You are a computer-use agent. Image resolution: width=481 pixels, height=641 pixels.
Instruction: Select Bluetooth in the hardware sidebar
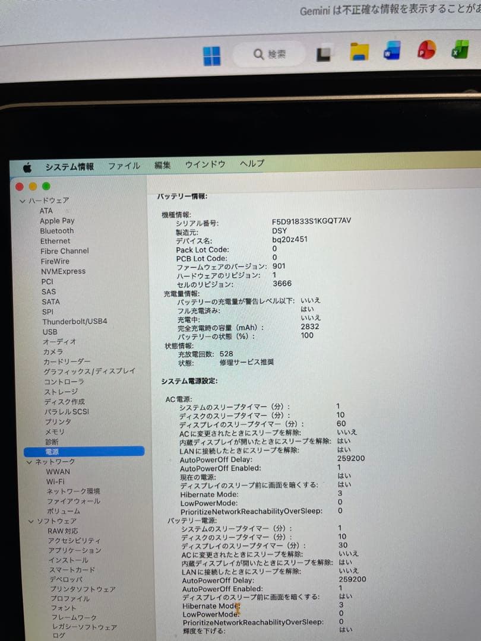(56, 231)
